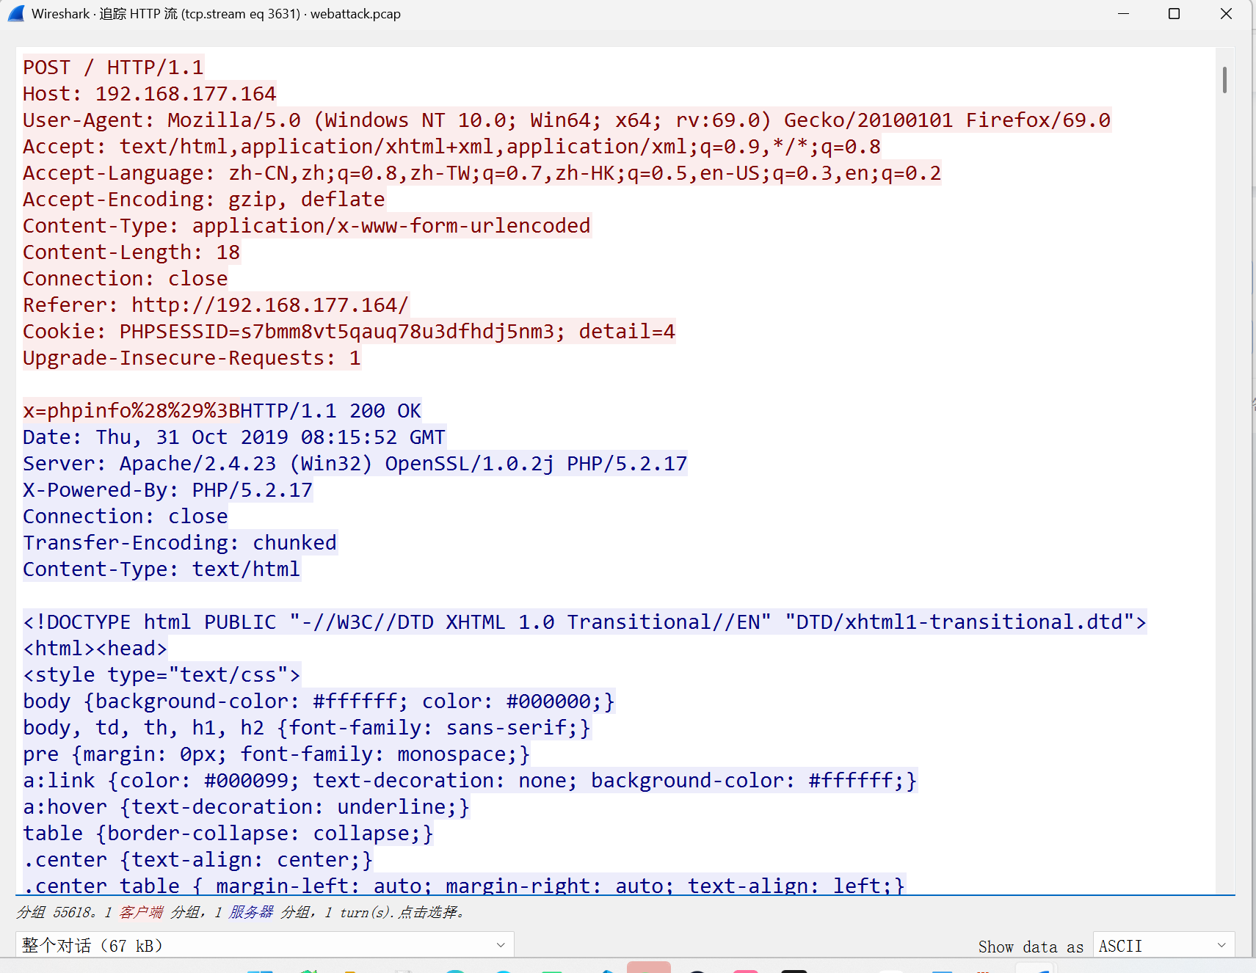Click the "Upgrade-Insecure-Requests: 1" line
Image resolution: width=1256 pixels, height=973 pixels.
pos(192,358)
